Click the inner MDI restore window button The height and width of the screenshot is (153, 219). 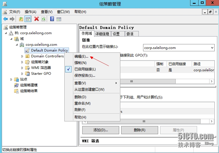pos(210,12)
